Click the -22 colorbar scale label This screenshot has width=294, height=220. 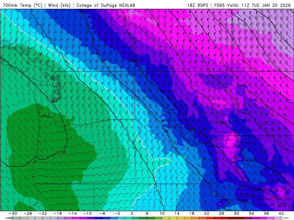pyautogui.click(x=43, y=213)
